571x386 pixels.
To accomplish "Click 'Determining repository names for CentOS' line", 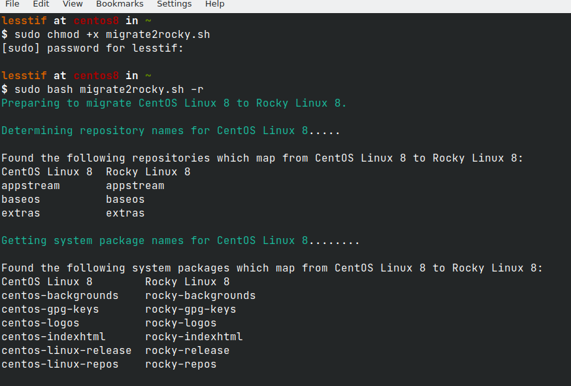I will [x=171, y=131].
